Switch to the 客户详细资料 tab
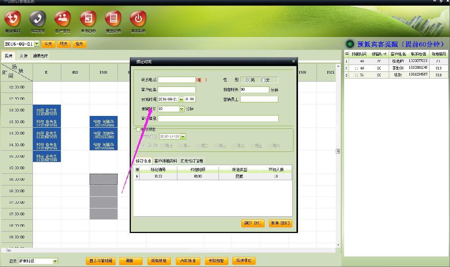Screen dimensions: 450x267 166,161
